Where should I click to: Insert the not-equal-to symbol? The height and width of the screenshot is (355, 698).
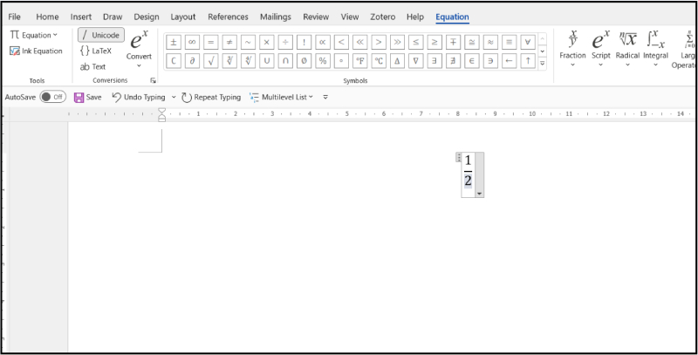(x=229, y=41)
